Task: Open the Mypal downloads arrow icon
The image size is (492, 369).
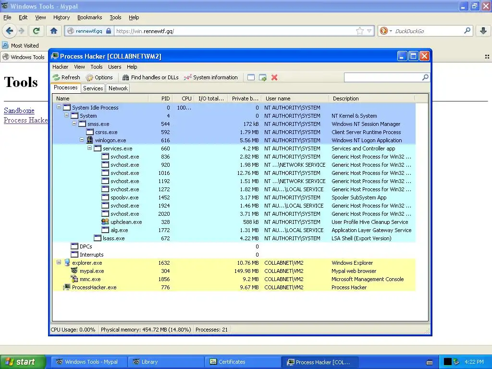Action: (483, 31)
